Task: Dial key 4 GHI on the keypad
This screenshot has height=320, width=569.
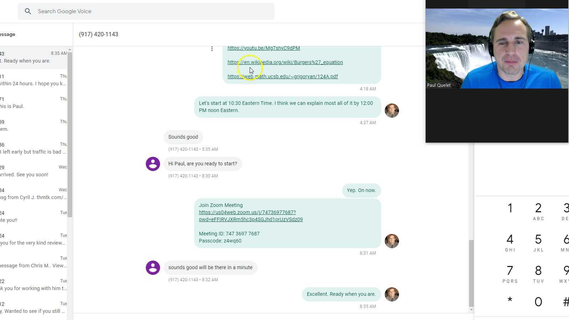Action: tap(510, 242)
